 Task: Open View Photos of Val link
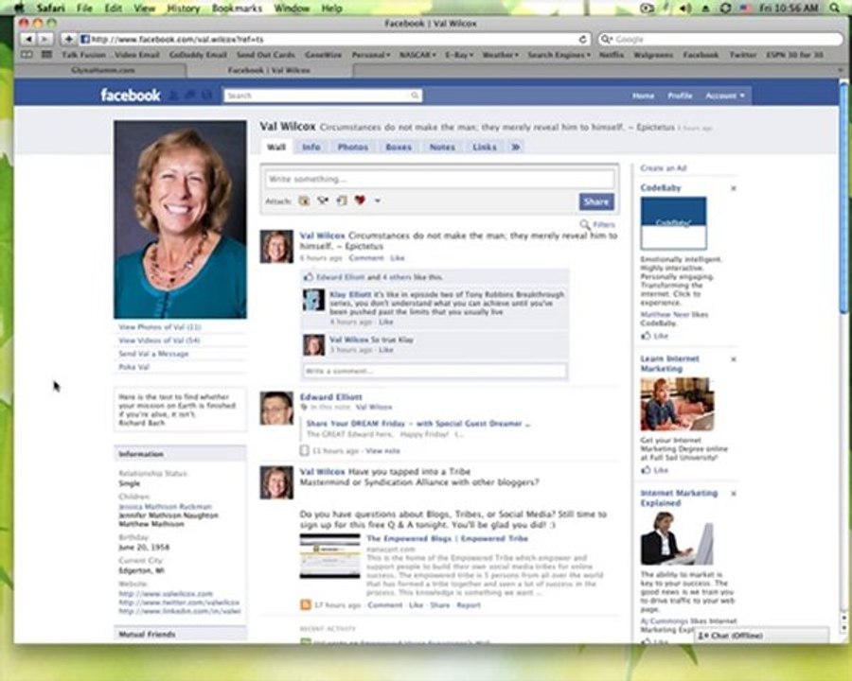(x=160, y=327)
